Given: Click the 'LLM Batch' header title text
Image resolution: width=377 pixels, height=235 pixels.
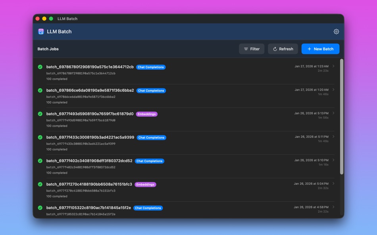Looking at the screenshot, I should (59, 31).
